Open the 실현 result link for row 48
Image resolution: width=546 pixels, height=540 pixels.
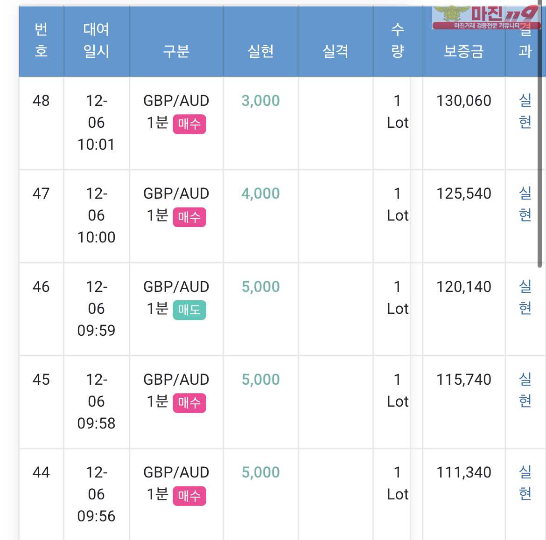(x=525, y=111)
